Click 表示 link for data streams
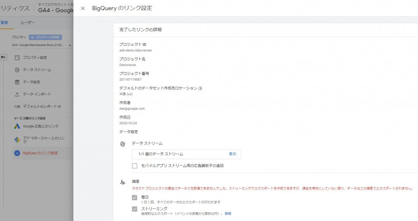 [x=232, y=154]
